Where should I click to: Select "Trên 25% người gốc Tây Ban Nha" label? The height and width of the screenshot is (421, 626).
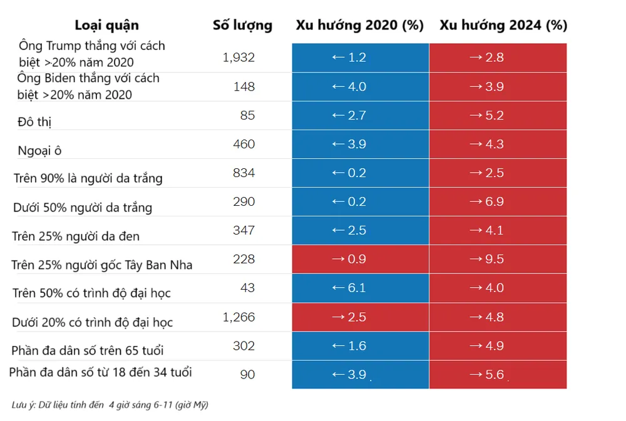(x=102, y=265)
